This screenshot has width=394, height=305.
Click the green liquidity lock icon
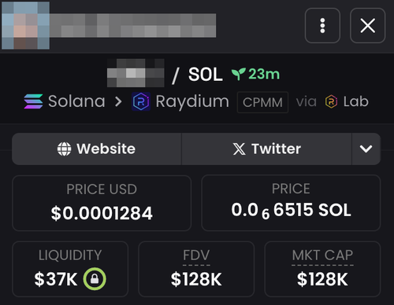[x=95, y=279]
